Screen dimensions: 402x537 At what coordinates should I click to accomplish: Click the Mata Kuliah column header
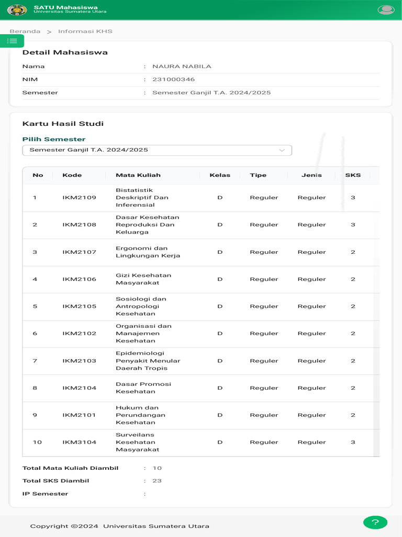click(x=138, y=175)
